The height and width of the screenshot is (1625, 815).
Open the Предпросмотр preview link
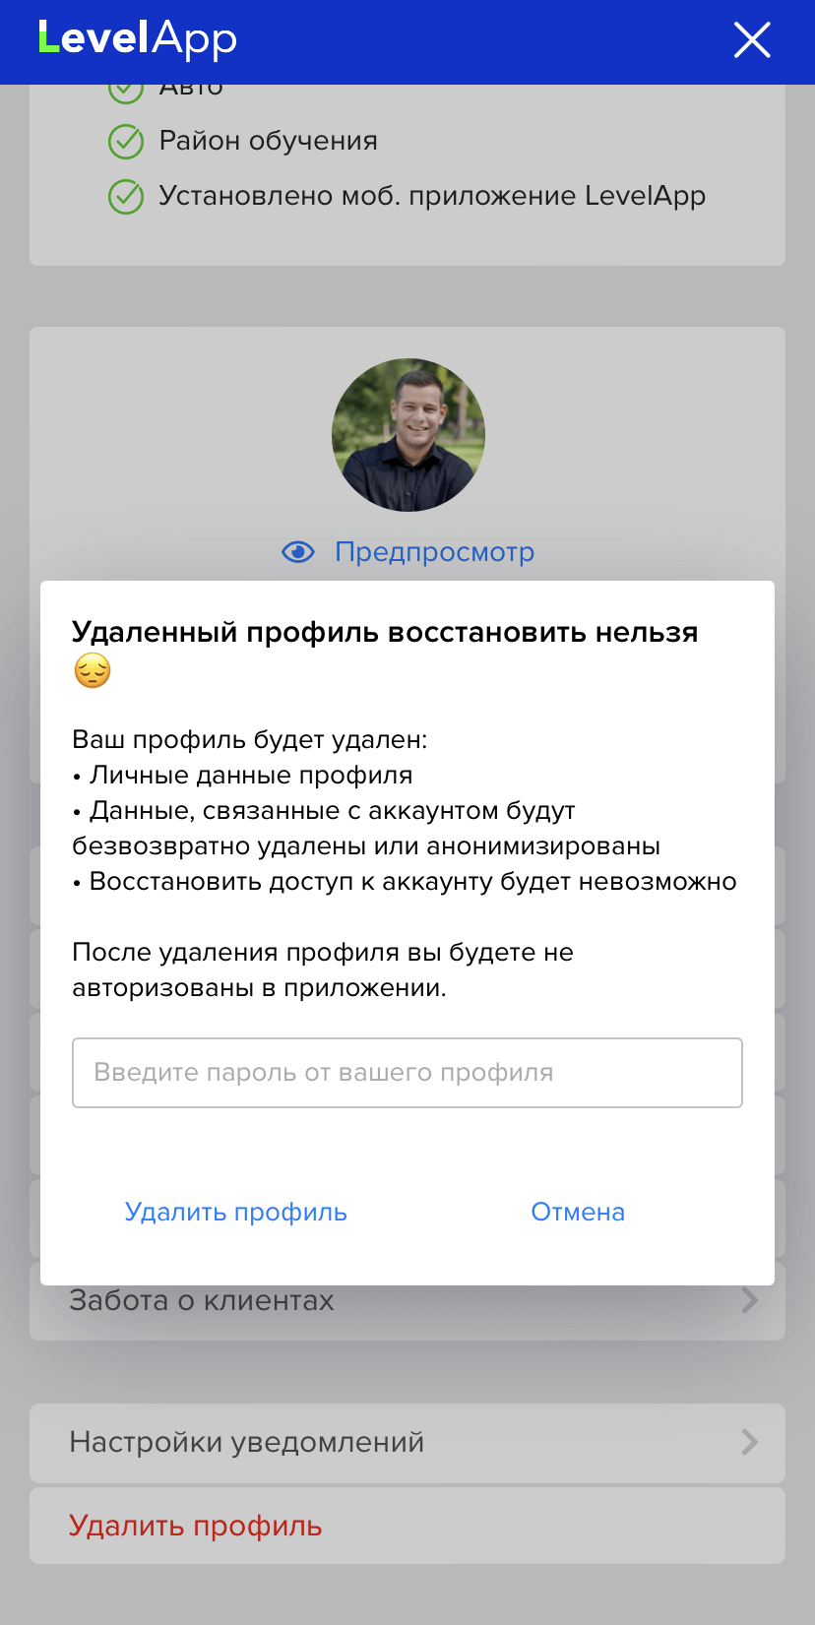point(434,552)
